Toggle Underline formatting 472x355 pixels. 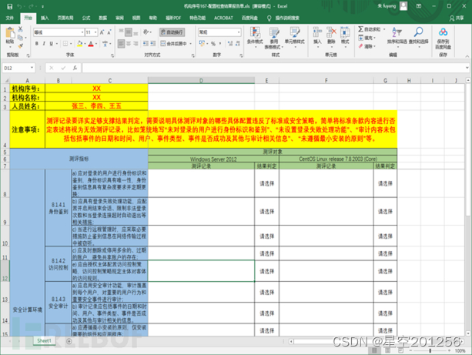point(51,44)
